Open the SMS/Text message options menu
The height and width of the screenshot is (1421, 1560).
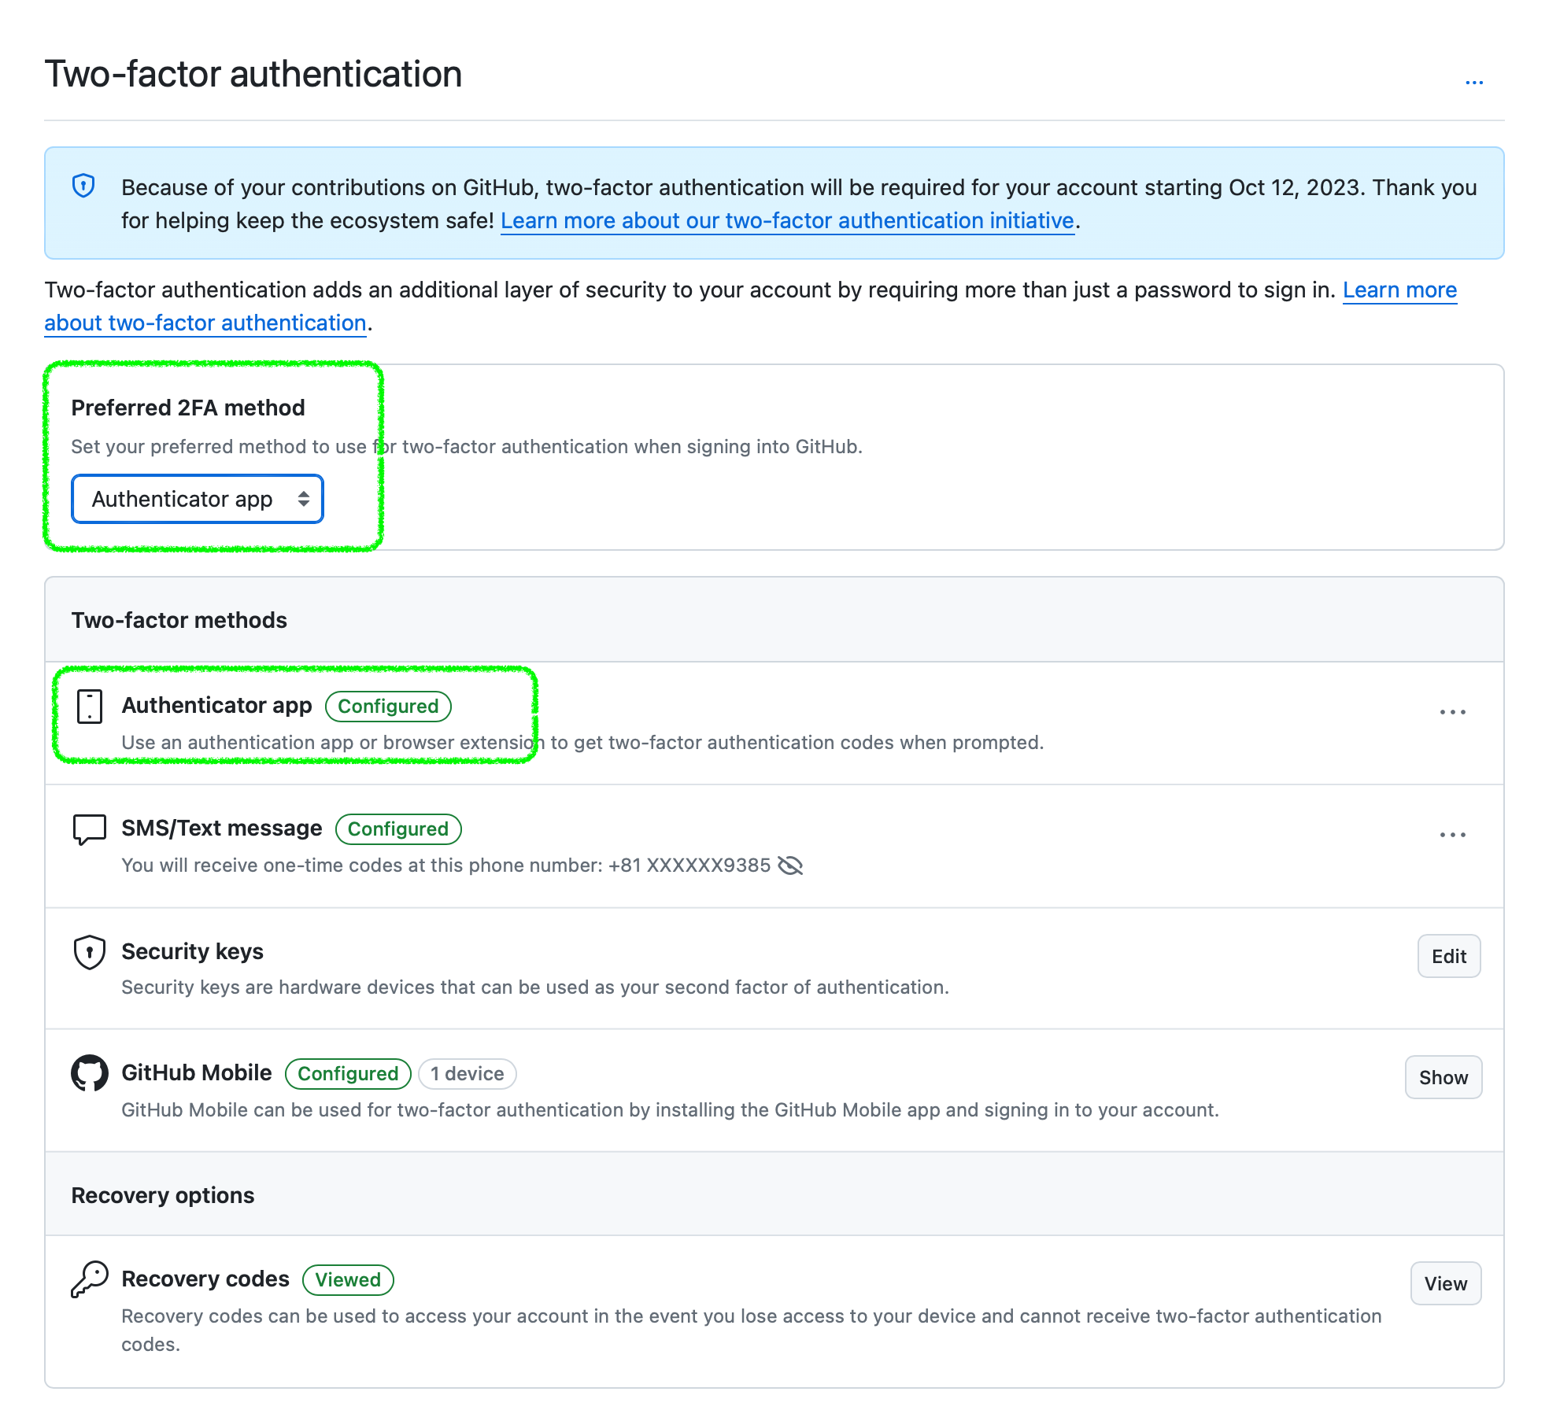click(1452, 835)
